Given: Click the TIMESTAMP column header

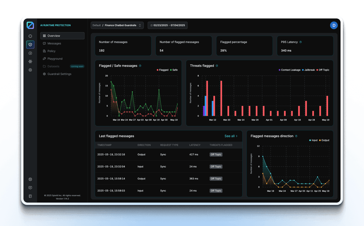Looking at the screenshot, I should click(105, 145).
